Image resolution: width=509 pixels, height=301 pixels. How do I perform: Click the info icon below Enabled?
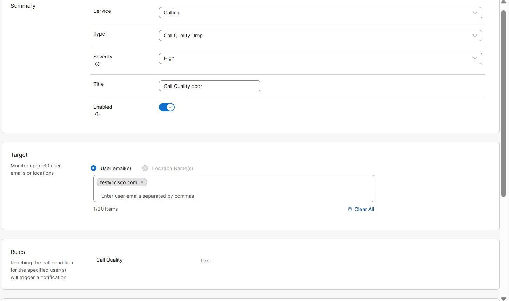[x=97, y=114]
